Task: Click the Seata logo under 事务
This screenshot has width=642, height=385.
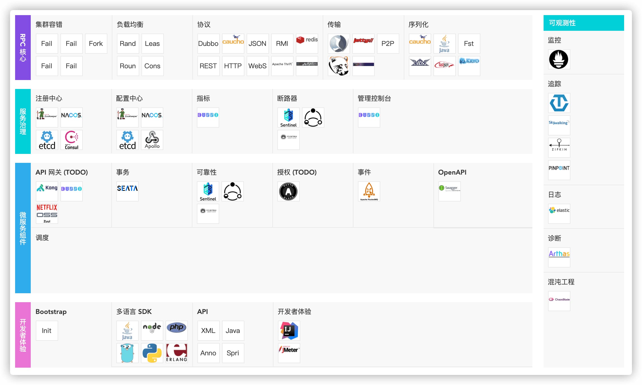Action: 128,191
